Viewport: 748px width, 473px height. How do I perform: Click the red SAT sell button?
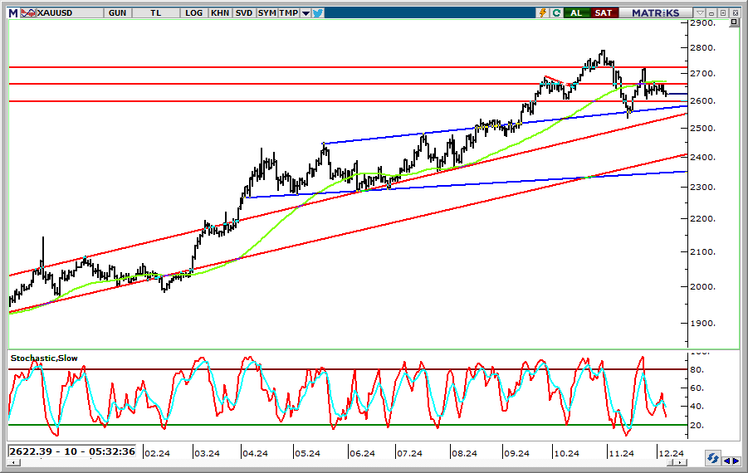coord(603,12)
